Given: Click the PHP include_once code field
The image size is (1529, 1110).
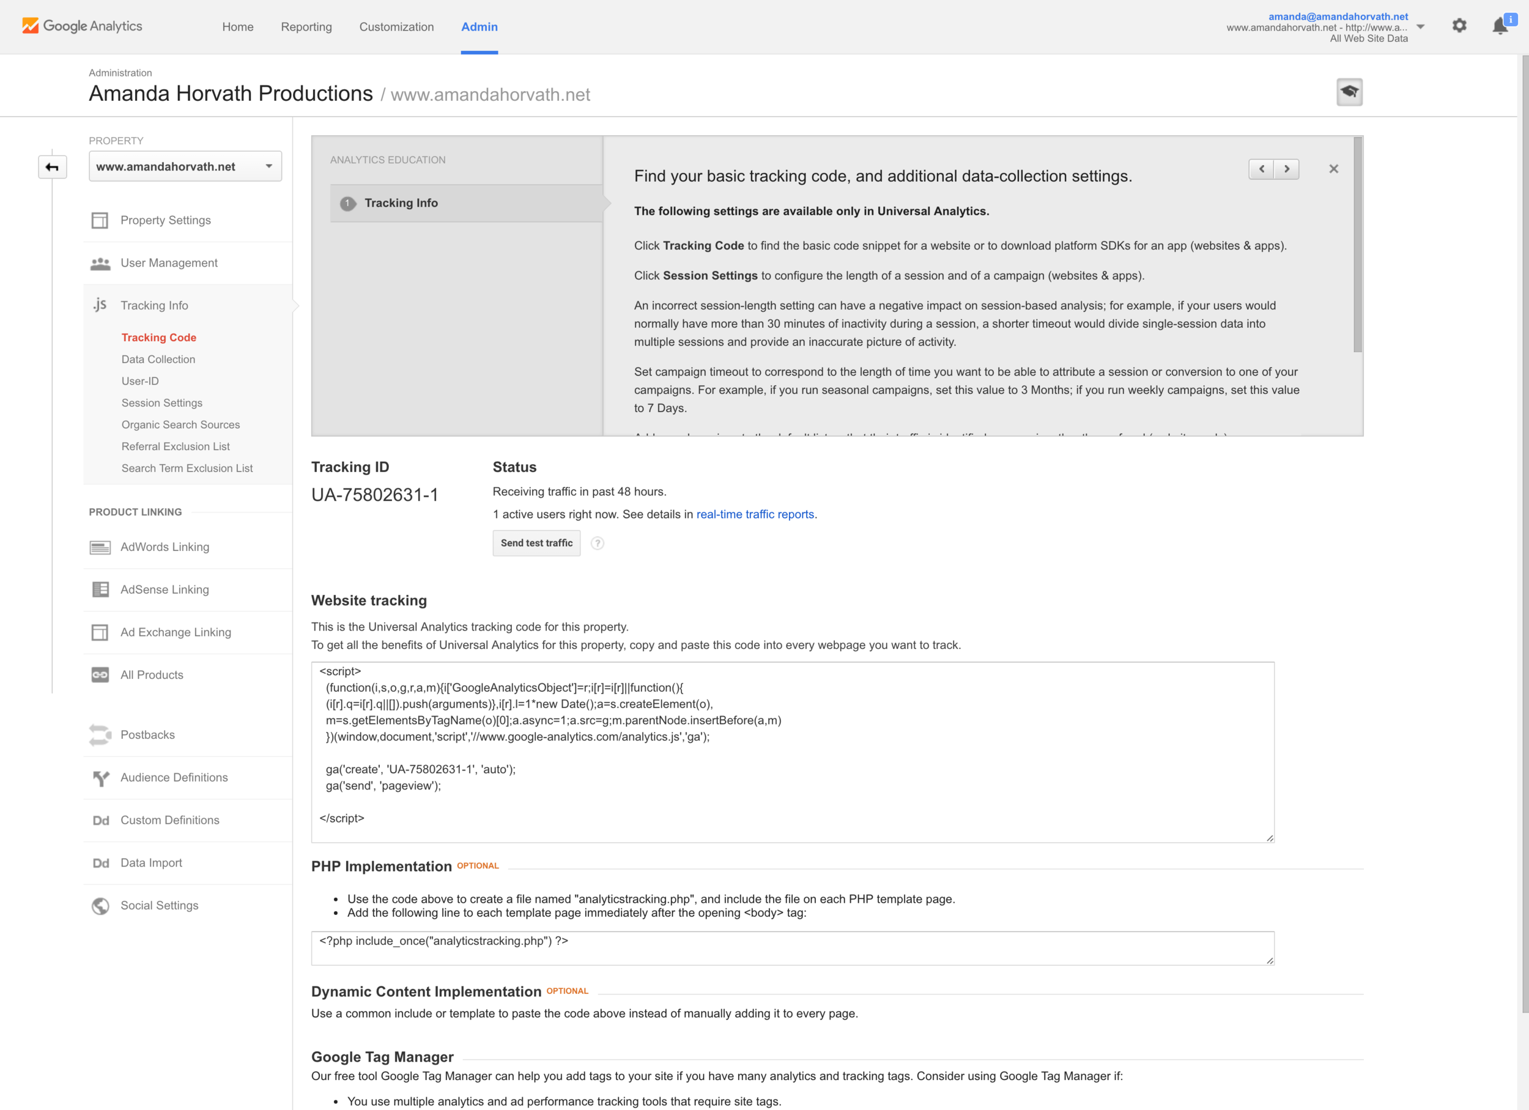Looking at the screenshot, I should coord(793,949).
